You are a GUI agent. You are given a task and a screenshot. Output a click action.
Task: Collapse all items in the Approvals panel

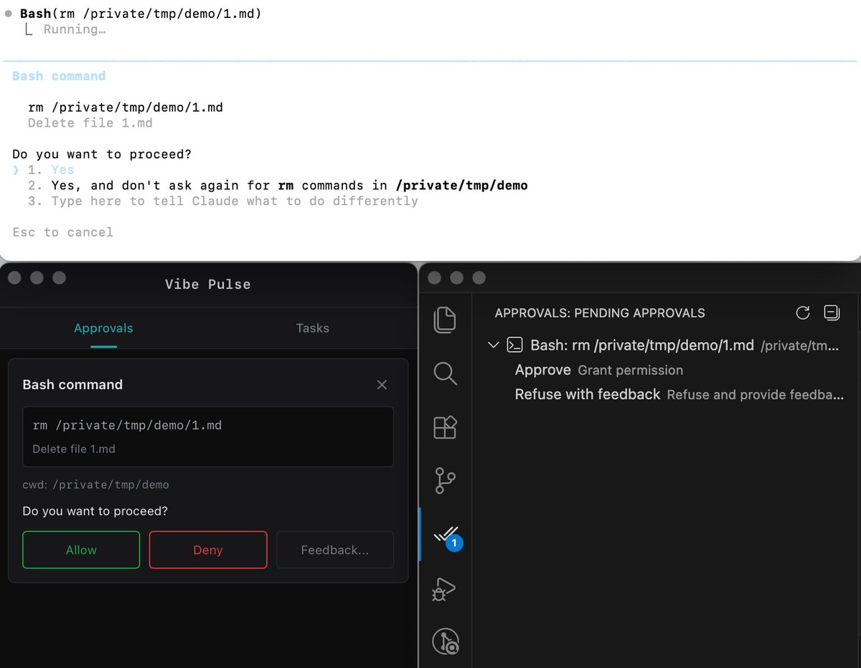[832, 312]
